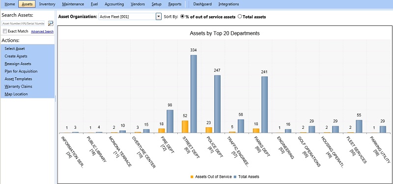The width and height of the screenshot is (393, 184).
Task: Open the Accounting menu
Action: click(114, 4)
